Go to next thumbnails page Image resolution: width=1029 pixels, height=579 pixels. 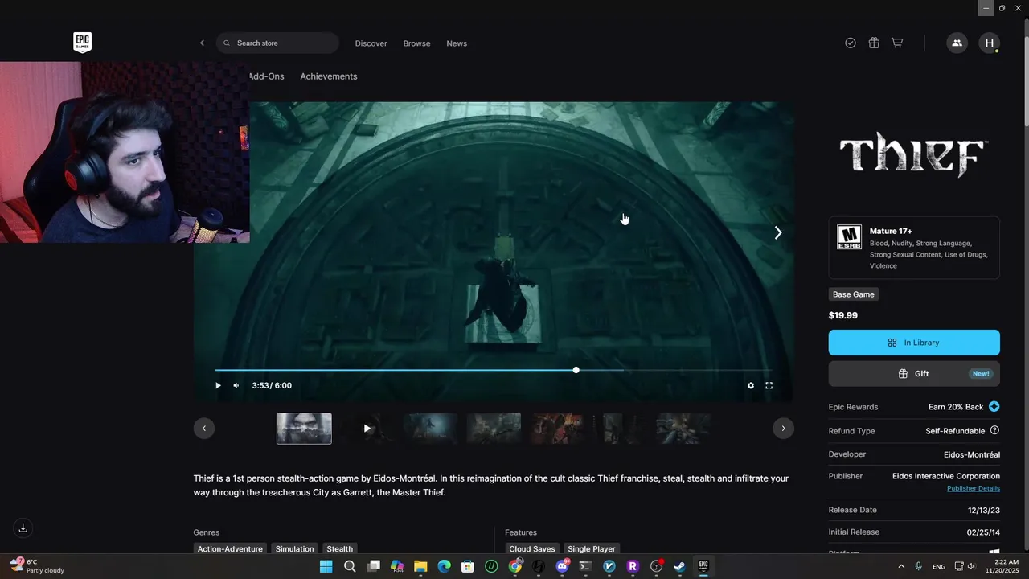pos(783,429)
